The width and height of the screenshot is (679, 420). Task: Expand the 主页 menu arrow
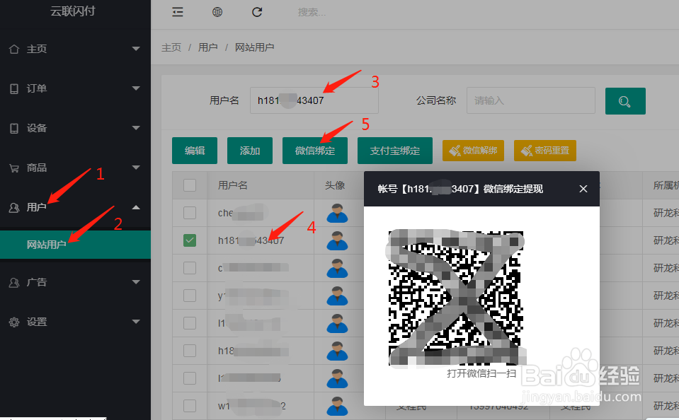[x=136, y=49]
